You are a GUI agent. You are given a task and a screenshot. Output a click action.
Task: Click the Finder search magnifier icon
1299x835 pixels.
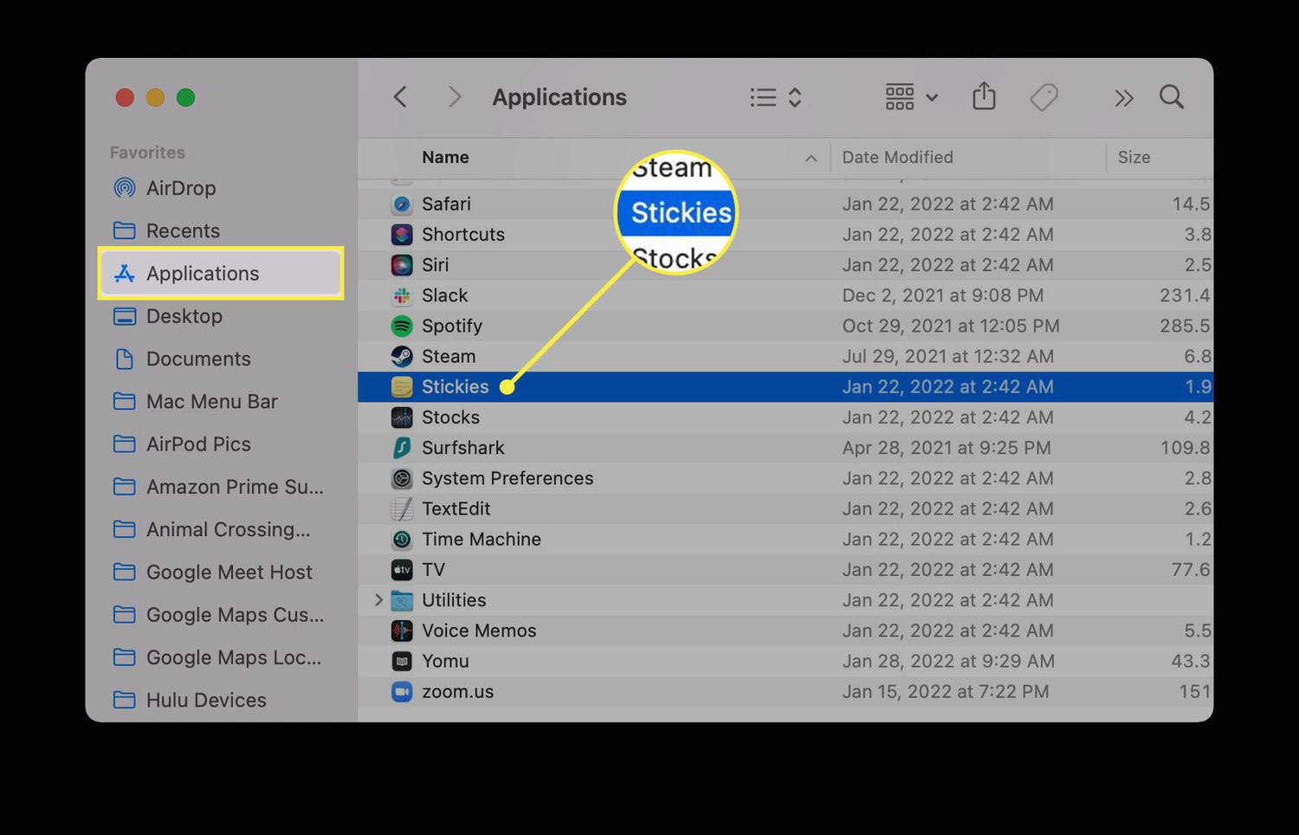coord(1171,97)
